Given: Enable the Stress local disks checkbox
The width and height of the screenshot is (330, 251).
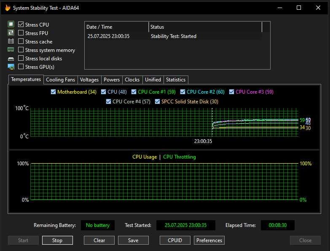Looking at the screenshot, I should click(21, 58).
